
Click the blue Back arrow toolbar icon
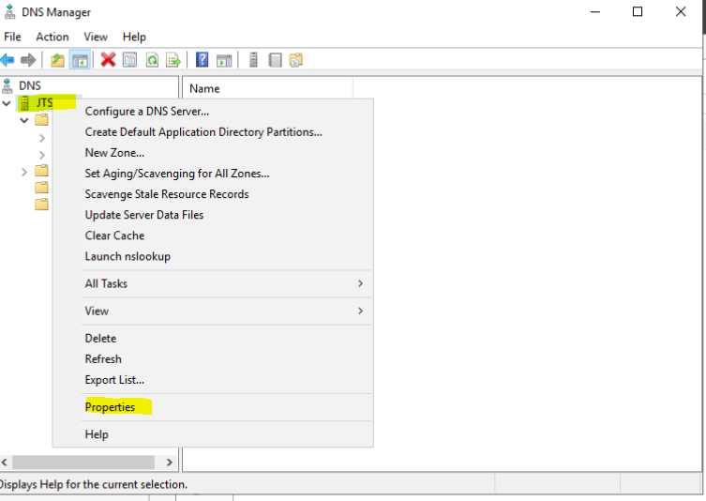click(x=8, y=60)
